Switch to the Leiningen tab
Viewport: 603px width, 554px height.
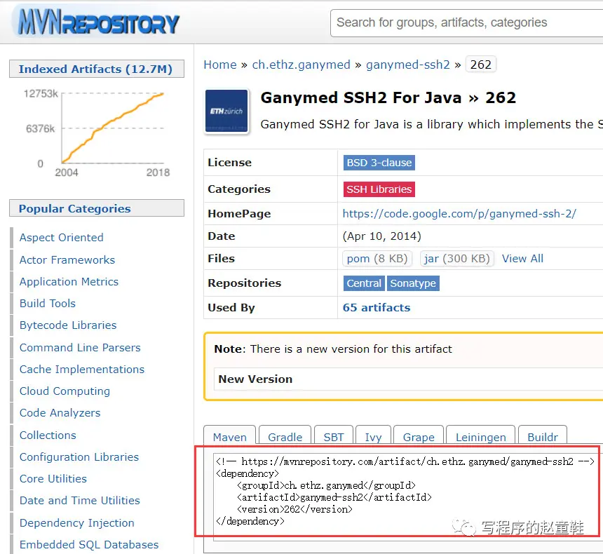coord(481,437)
